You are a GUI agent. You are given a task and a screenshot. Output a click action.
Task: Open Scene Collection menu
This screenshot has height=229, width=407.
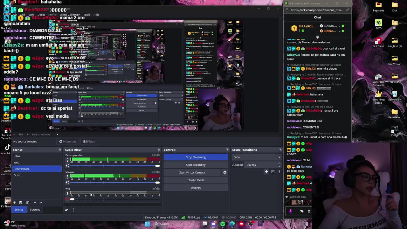point(70,15)
